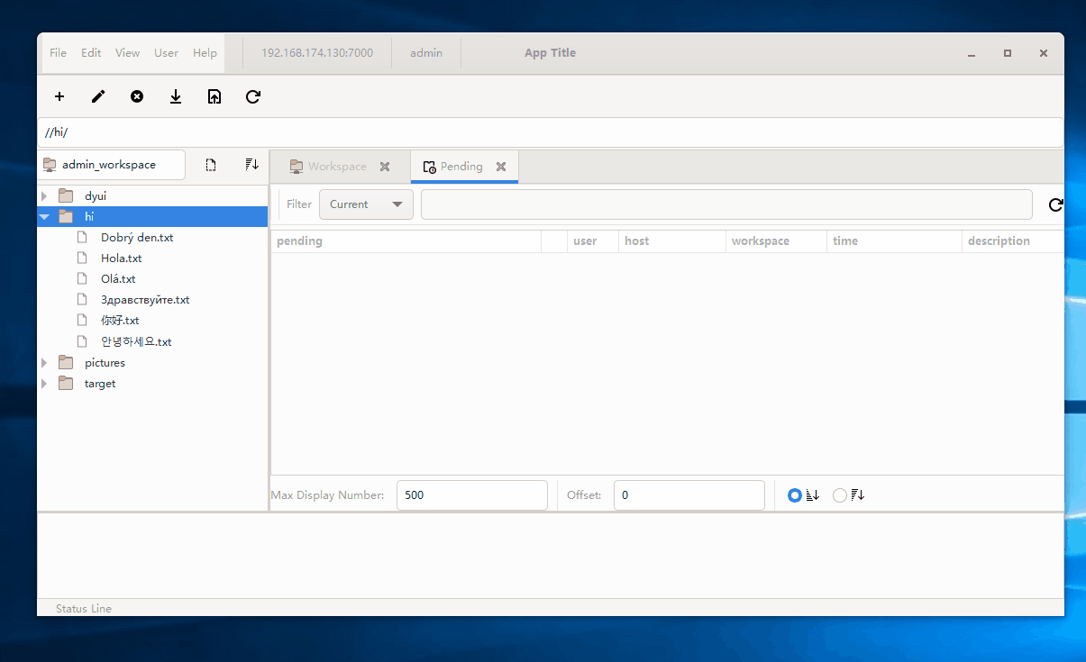Click the Add file plus icon
Image resolution: width=1086 pixels, height=662 pixels.
59,96
